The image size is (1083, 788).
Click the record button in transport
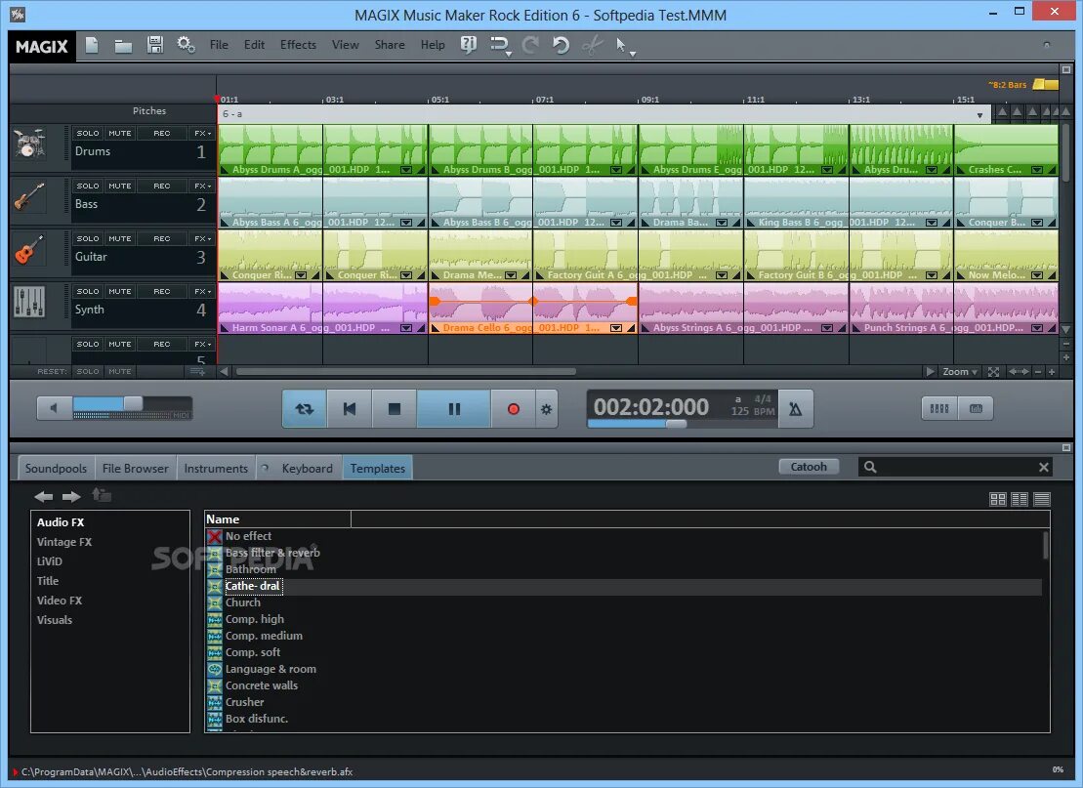click(x=514, y=409)
